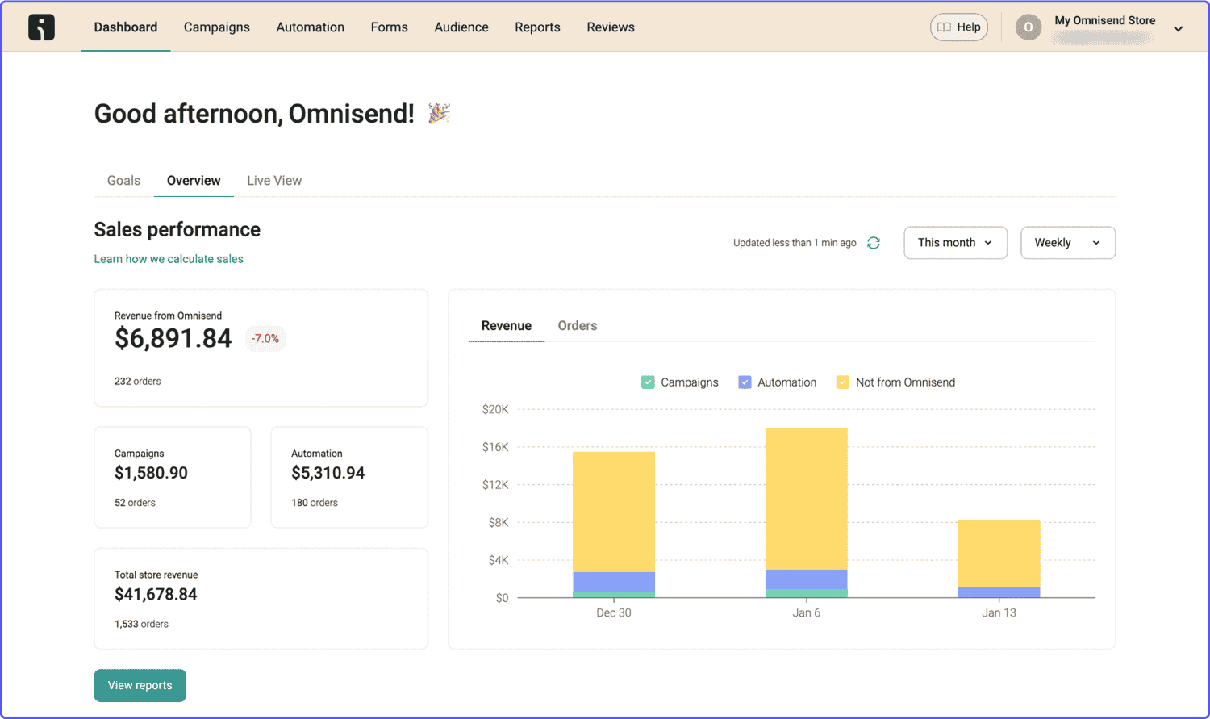This screenshot has height=719, width=1210.
Task: Open the Reports menu item
Action: (x=537, y=27)
